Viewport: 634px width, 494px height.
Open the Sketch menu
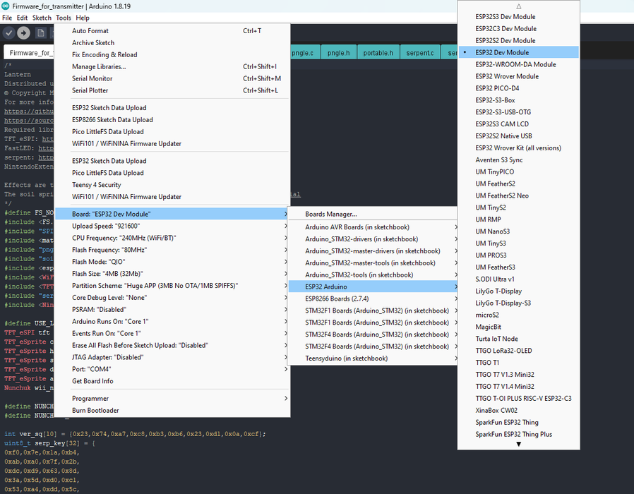coord(42,18)
